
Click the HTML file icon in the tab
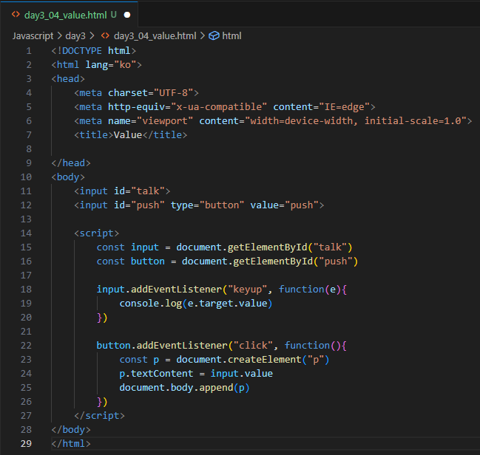tap(16, 14)
